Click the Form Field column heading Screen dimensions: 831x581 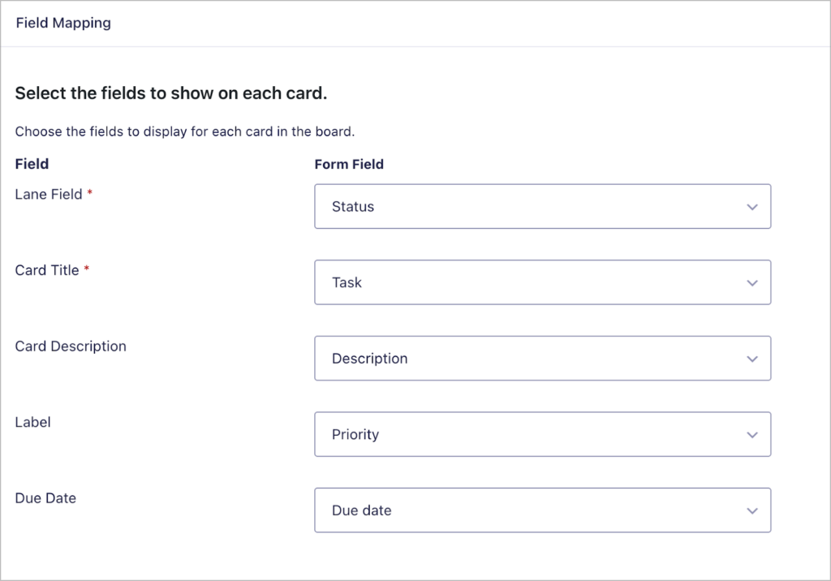[x=349, y=164]
